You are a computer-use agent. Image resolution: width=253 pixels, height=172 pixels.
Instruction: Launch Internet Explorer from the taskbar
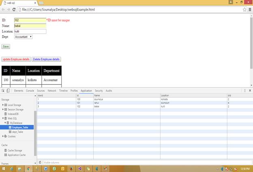pyautogui.click(x=12, y=169)
